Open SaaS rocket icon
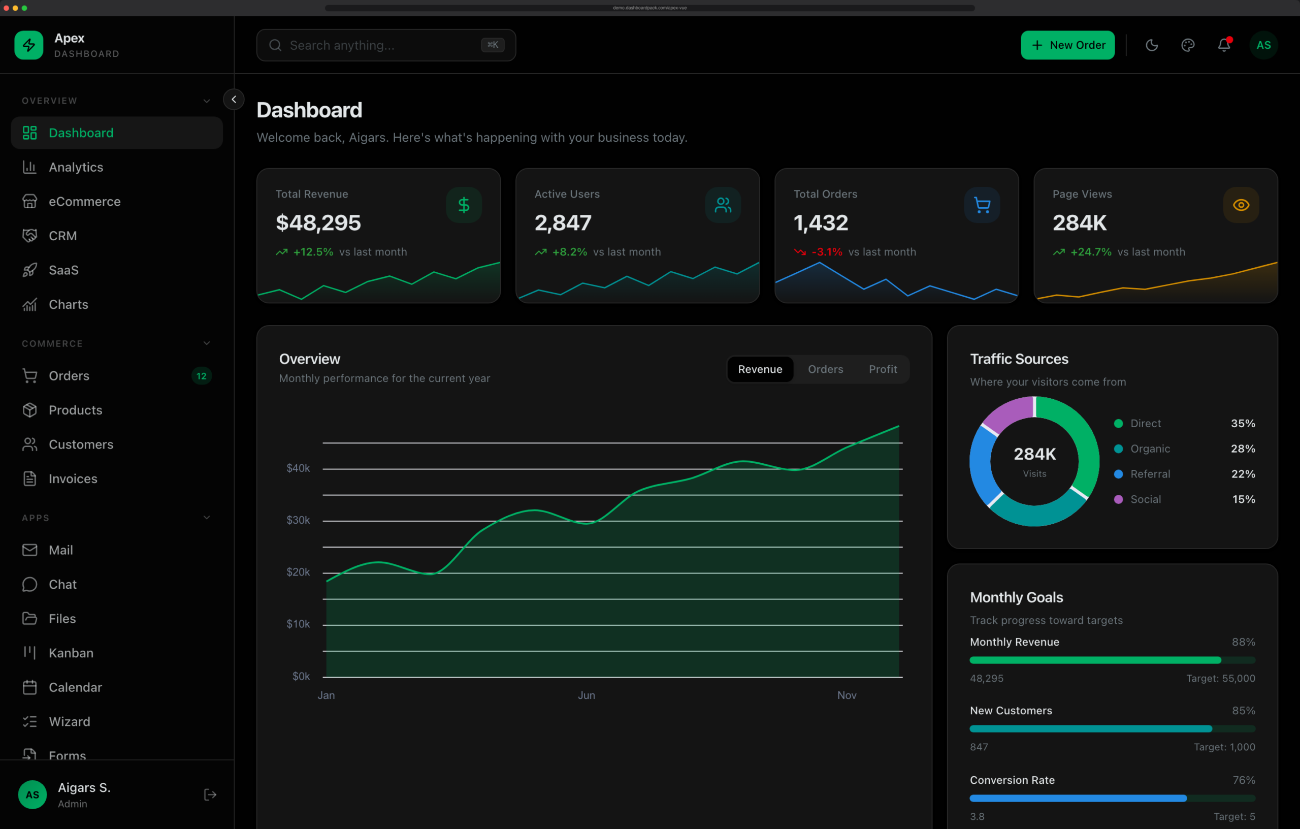The image size is (1300, 829). coord(29,270)
